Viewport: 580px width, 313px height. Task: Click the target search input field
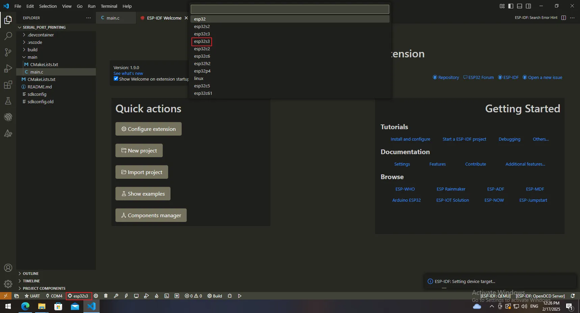(x=290, y=9)
